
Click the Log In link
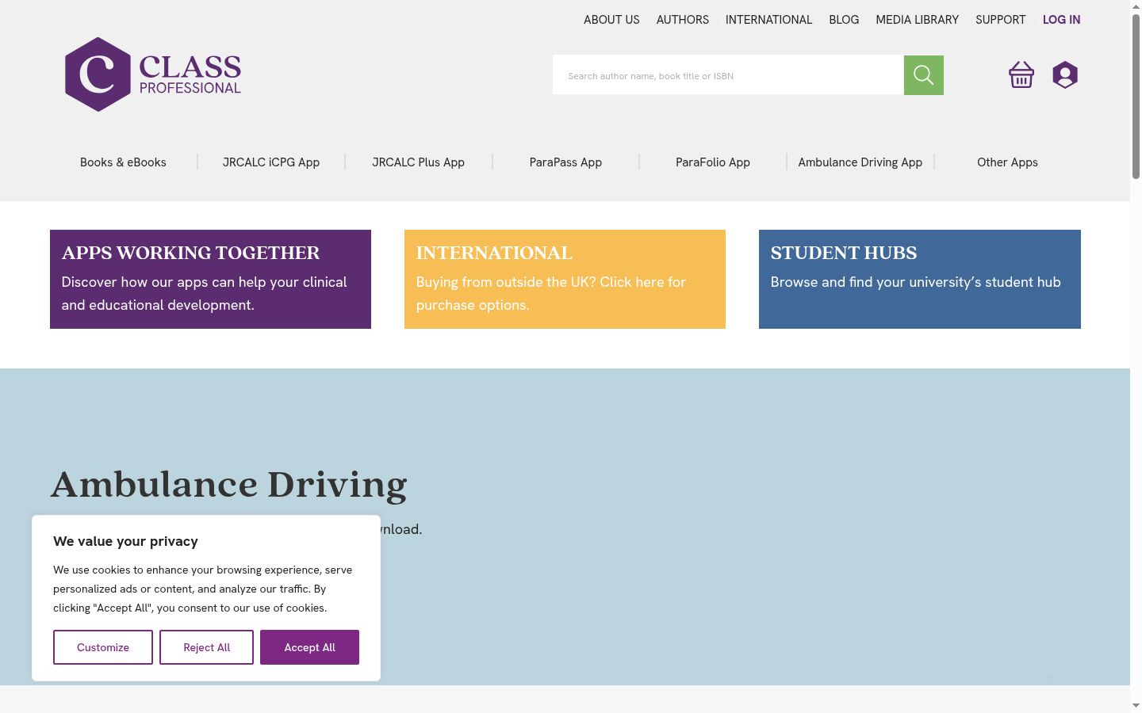[x=1062, y=20]
